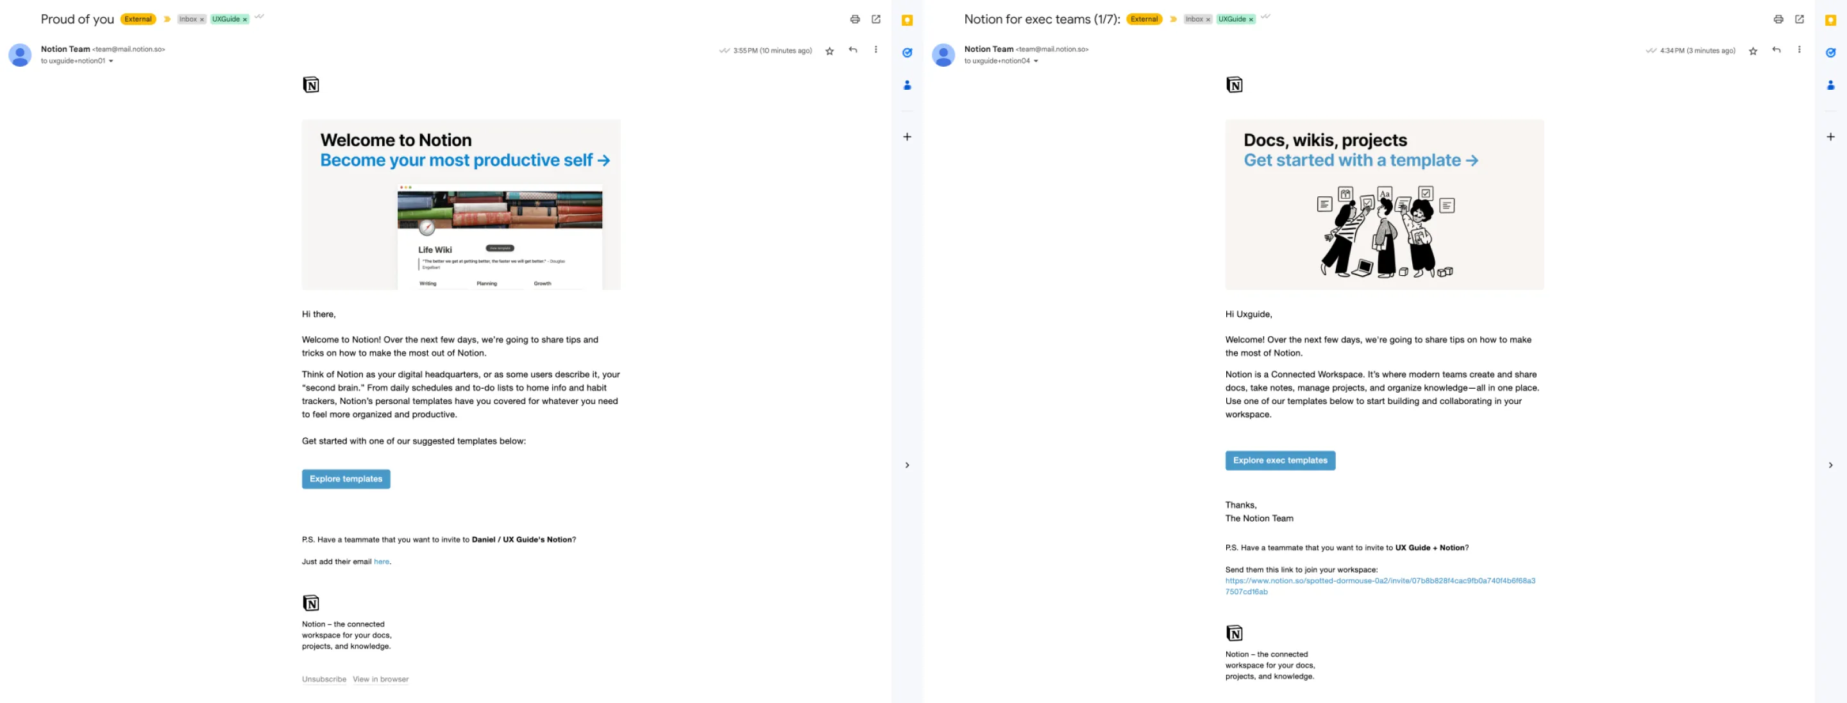Remove Inbox label from "Proud of you" email
Viewport: 1847px width, 703px height.
(x=202, y=20)
